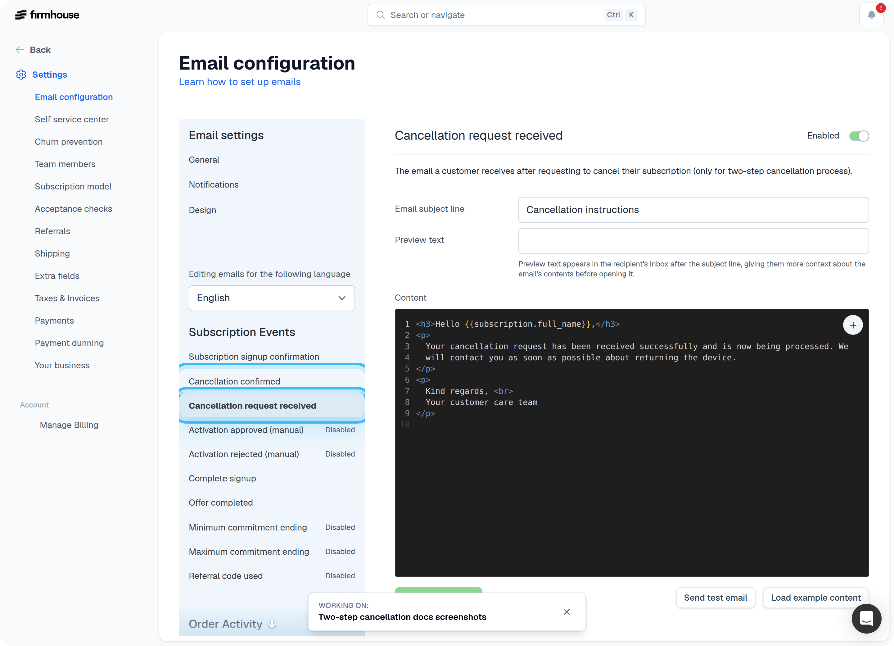Click the Email subject line field
894x646 pixels.
pos(693,210)
